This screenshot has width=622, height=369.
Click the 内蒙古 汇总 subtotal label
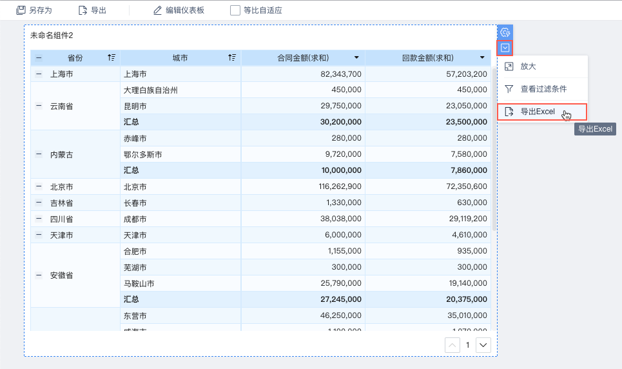[x=131, y=170]
